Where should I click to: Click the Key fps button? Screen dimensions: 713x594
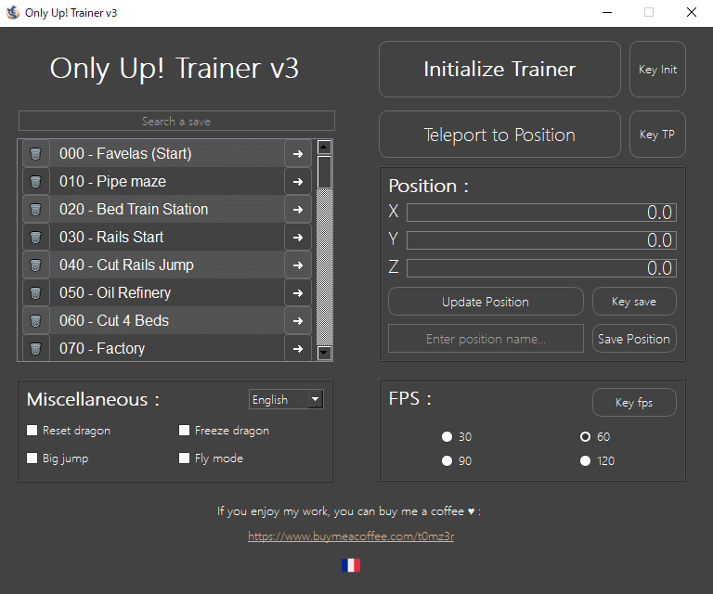[634, 402]
